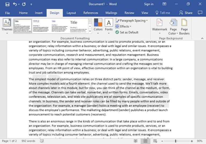The image size is (206, 144).
Task: Switch to the Insert tab
Action: (x=39, y=13)
